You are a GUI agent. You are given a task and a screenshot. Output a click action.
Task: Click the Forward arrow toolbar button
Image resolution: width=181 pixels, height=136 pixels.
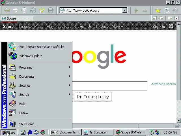pyautogui.click(x=16, y=10)
